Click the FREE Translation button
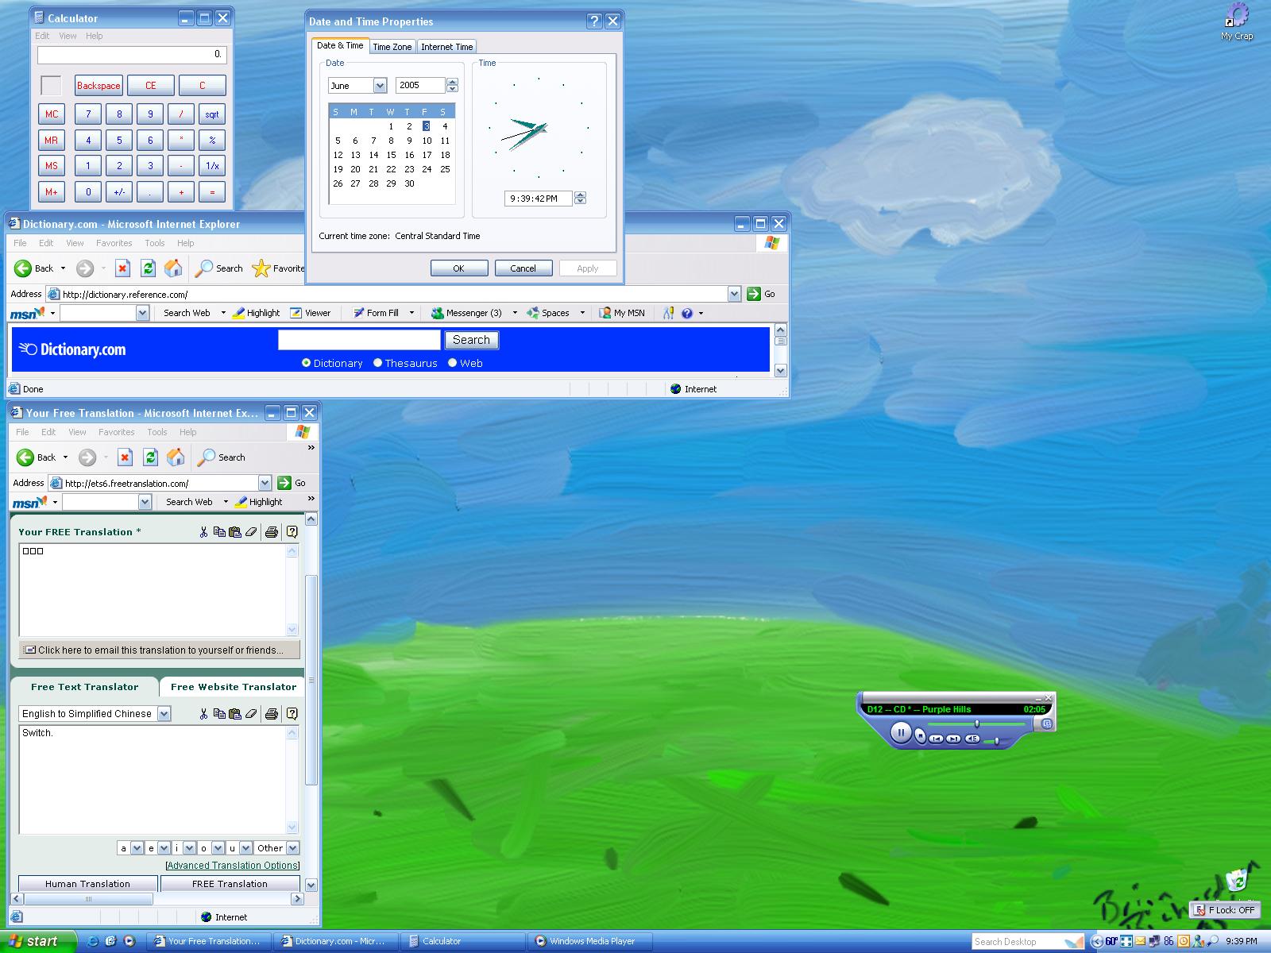The image size is (1271, 953). coord(230,883)
